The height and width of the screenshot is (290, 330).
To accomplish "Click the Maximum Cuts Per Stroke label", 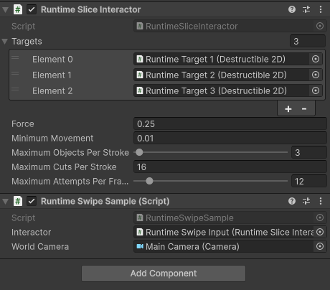I will coord(64,167).
